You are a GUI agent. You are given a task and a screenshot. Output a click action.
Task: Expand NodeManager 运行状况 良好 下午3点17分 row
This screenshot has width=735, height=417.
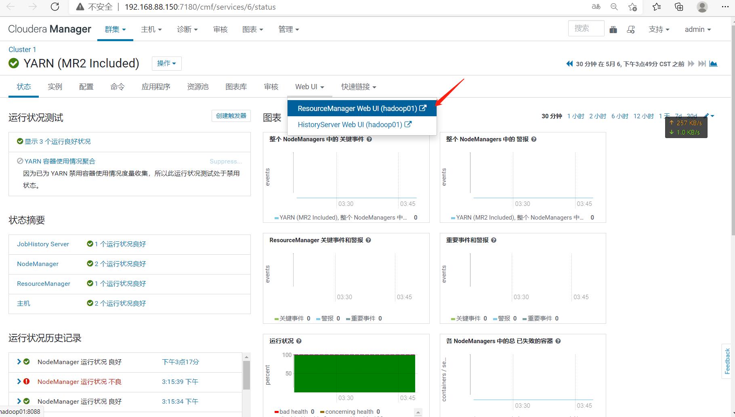pyautogui.click(x=19, y=362)
